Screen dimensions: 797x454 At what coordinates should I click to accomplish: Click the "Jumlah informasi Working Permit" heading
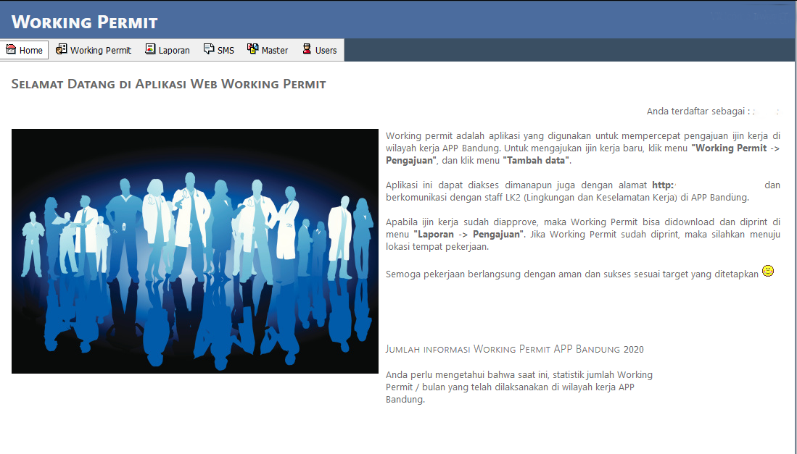click(x=514, y=349)
